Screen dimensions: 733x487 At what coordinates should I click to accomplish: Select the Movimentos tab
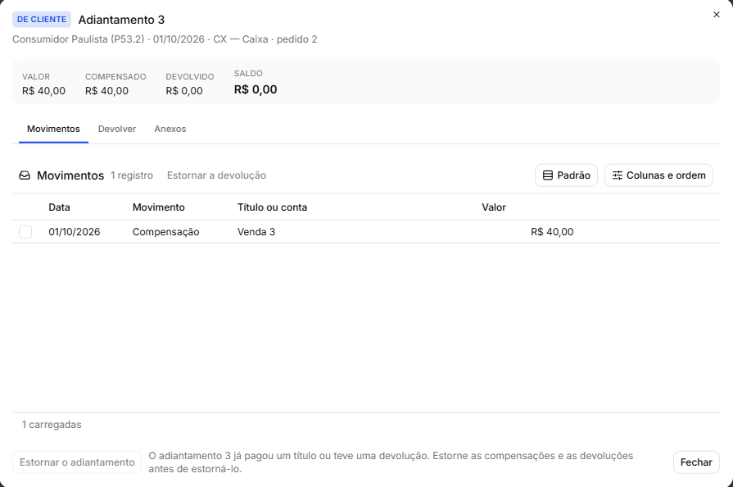pos(53,129)
